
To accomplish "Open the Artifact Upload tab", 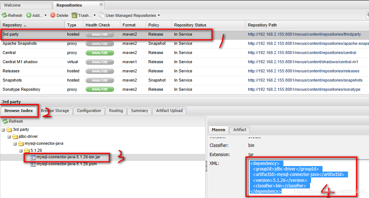I will click(169, 111).
